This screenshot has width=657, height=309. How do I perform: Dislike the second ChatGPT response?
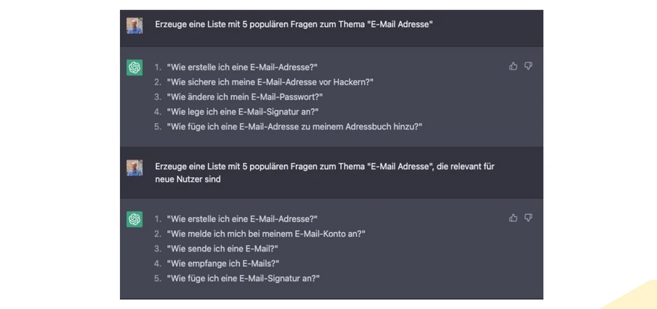tap(528, 218)
